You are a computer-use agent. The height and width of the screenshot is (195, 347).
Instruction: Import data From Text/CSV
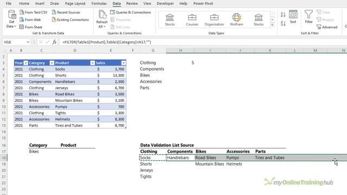[x=34, y=12]
